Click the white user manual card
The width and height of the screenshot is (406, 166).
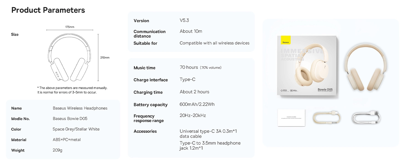pyautogui.click(x=291, y=118)
